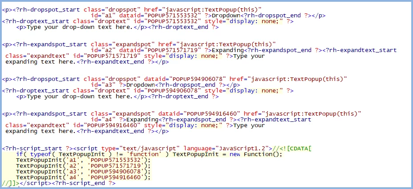
Task: Click the word Dropdown following id="a3"
Action: (x=141, y=85)
